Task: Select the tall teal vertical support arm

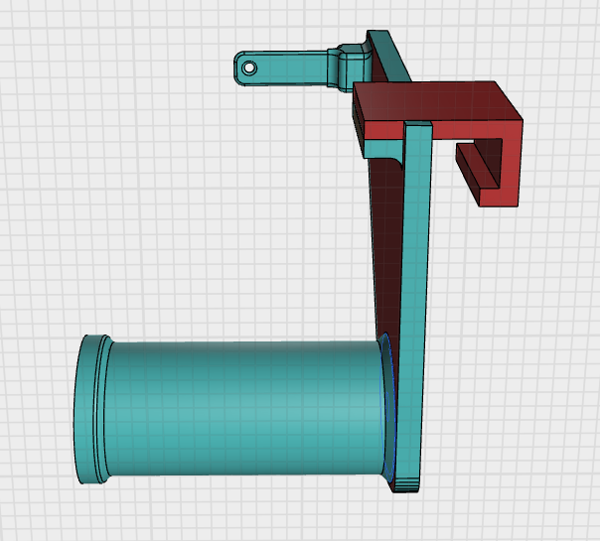Action: pyautogui.click(x=412, y=306)
